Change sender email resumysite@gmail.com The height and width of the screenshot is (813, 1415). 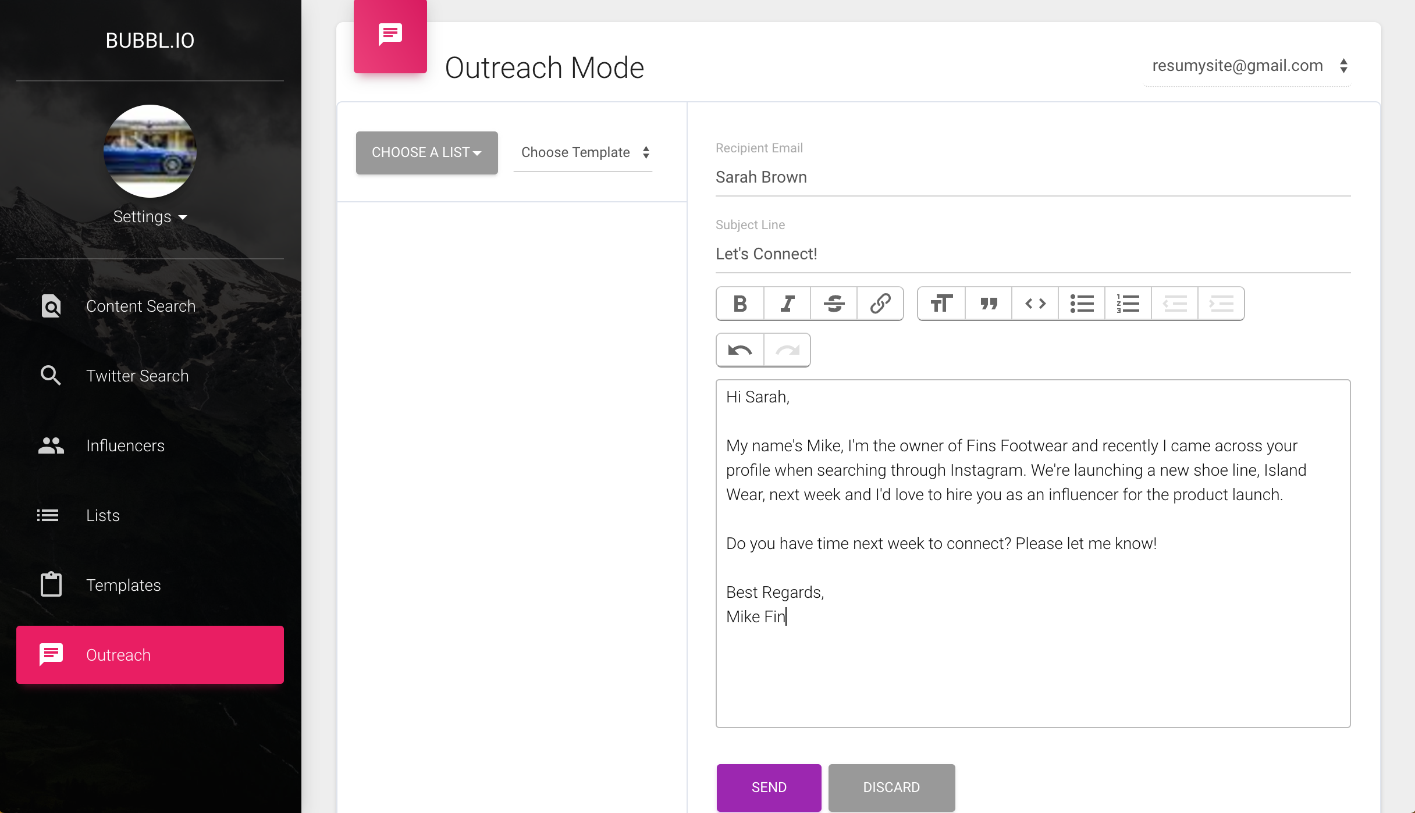[x=1247, y=66]
